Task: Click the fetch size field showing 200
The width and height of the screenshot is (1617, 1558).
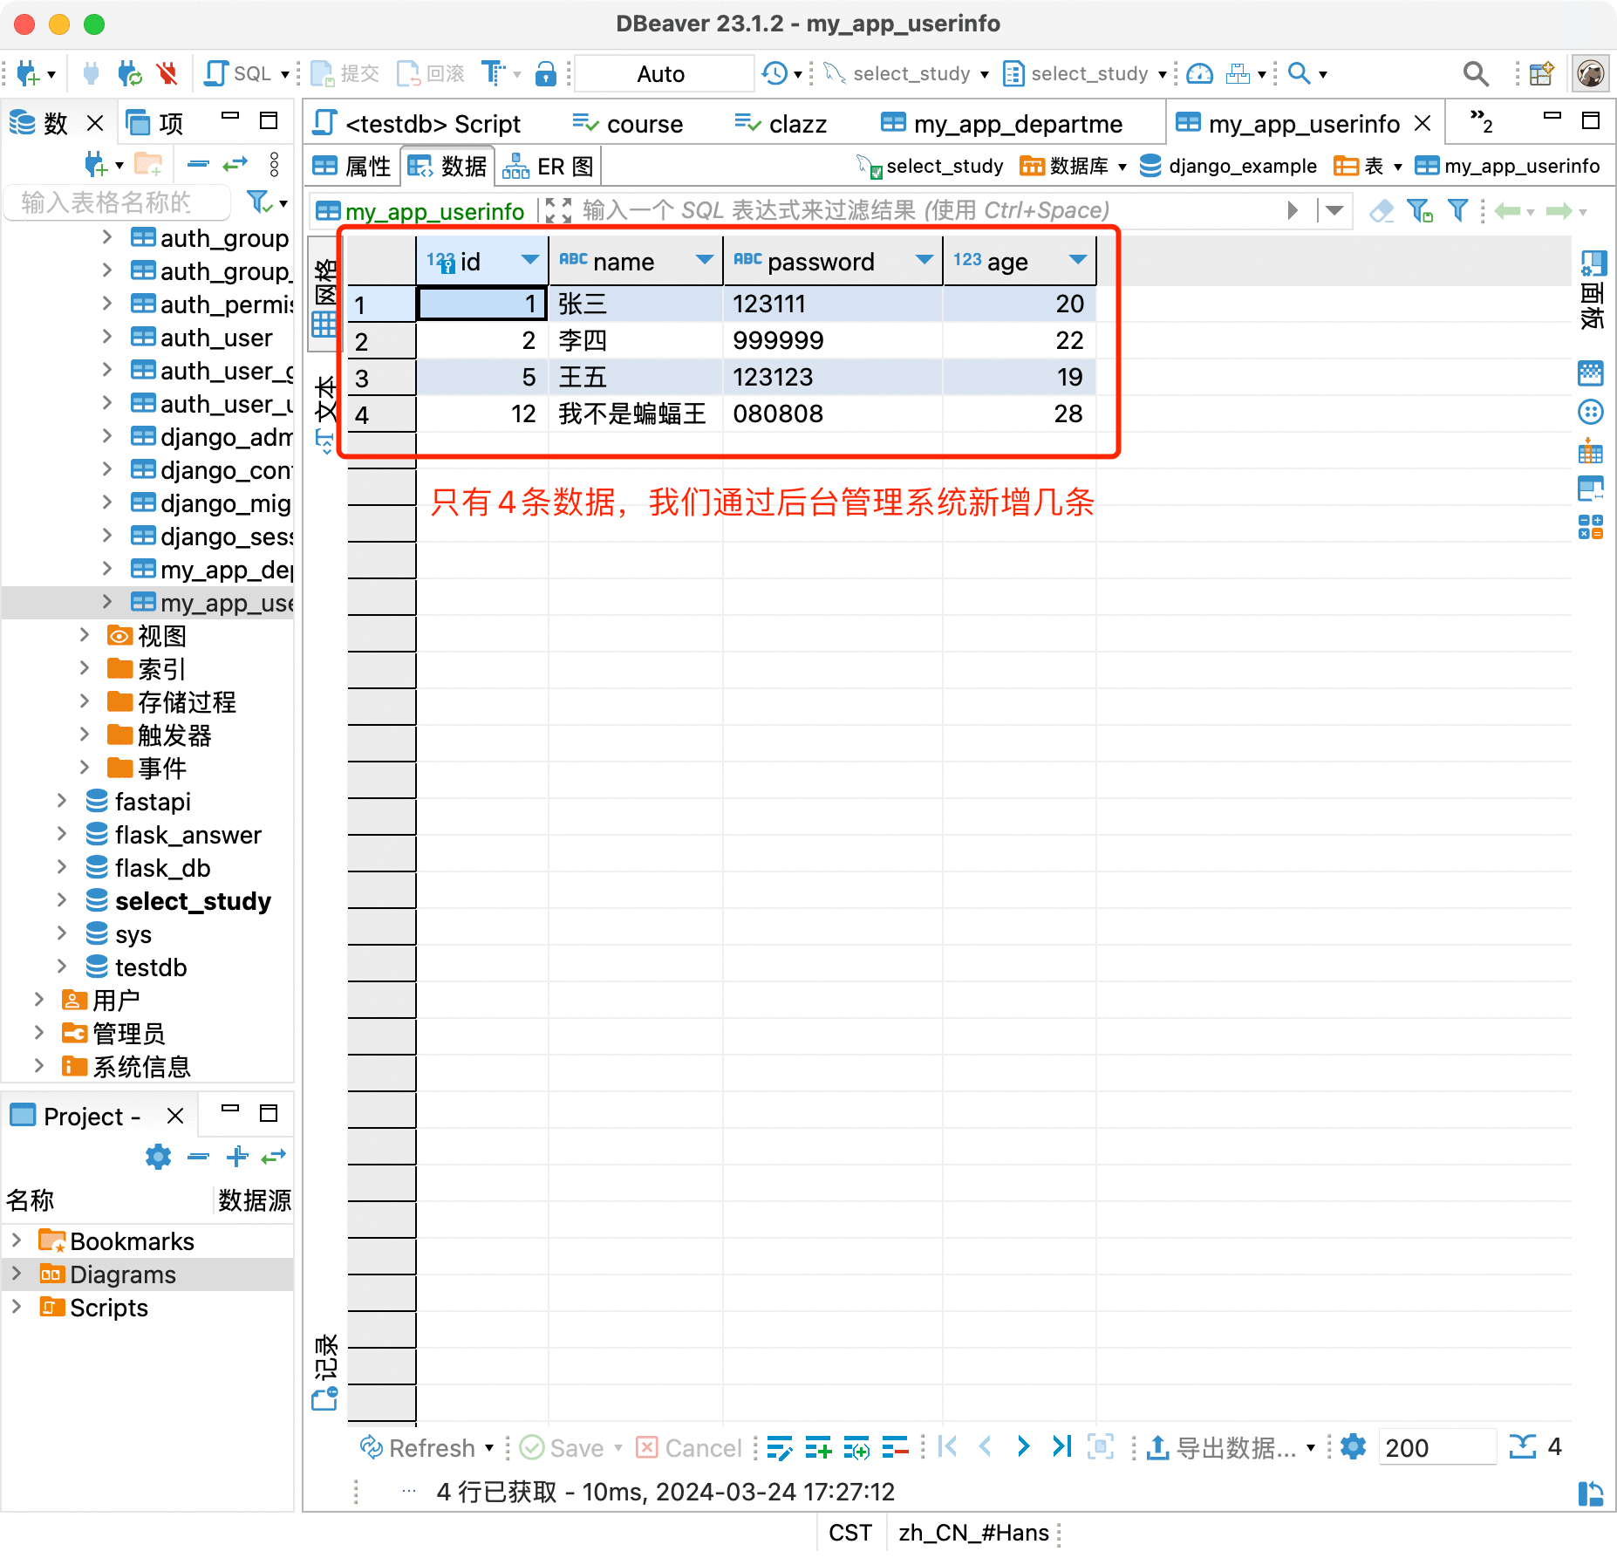Action: pyautogui.click(x=1436, y=1448)
